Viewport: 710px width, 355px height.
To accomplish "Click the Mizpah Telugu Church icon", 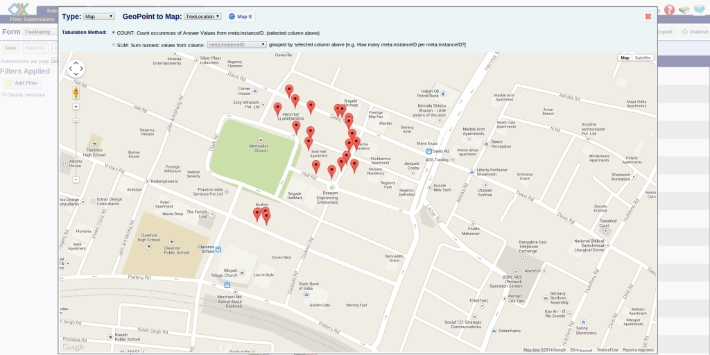I will (x=242, y=272).
